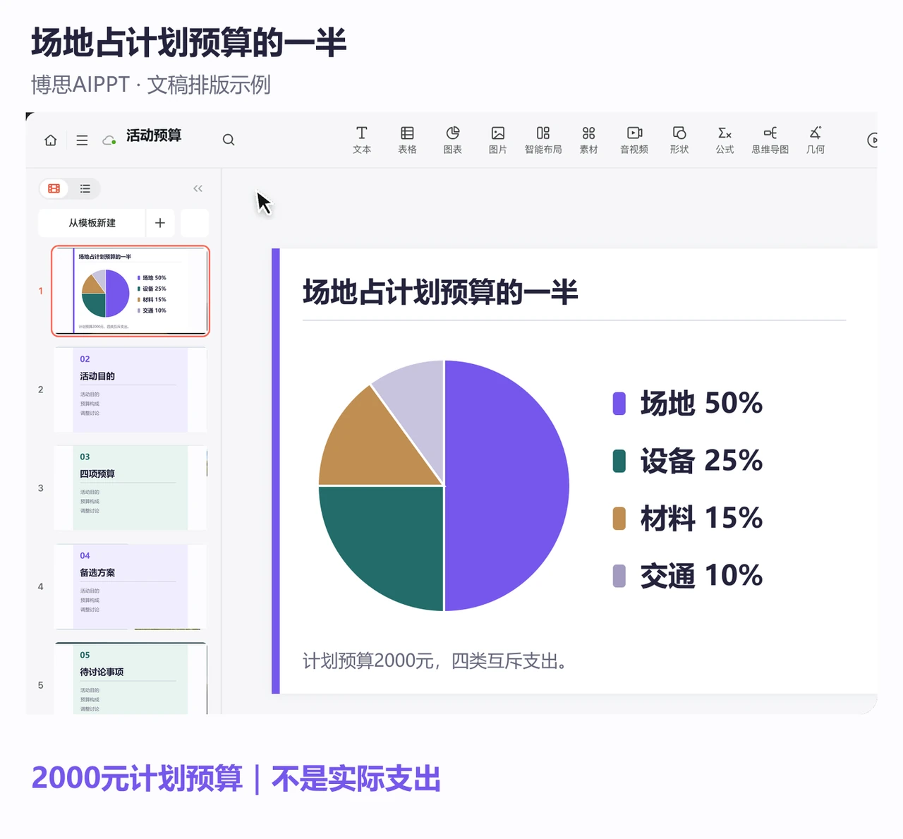This screenshot has height=839, width=903.
Task: Select footer text 计划预算2000元，四类互斥支出。
Action: 435,661
